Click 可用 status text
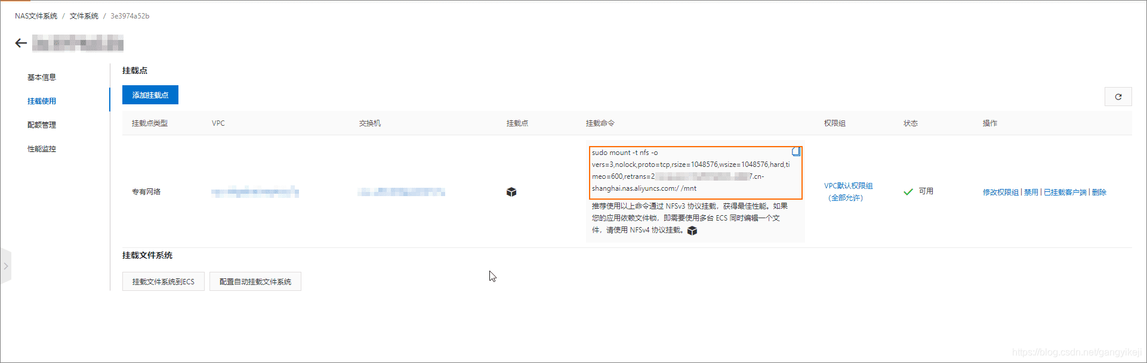The height and width of the screenshot is (363, 1147). point(926,191)
